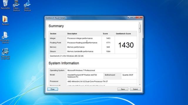The image size is (188, 105).
Task: Minimize the Geekbench Result Details window
Action: pyautogui.click(x=130, y=17)
